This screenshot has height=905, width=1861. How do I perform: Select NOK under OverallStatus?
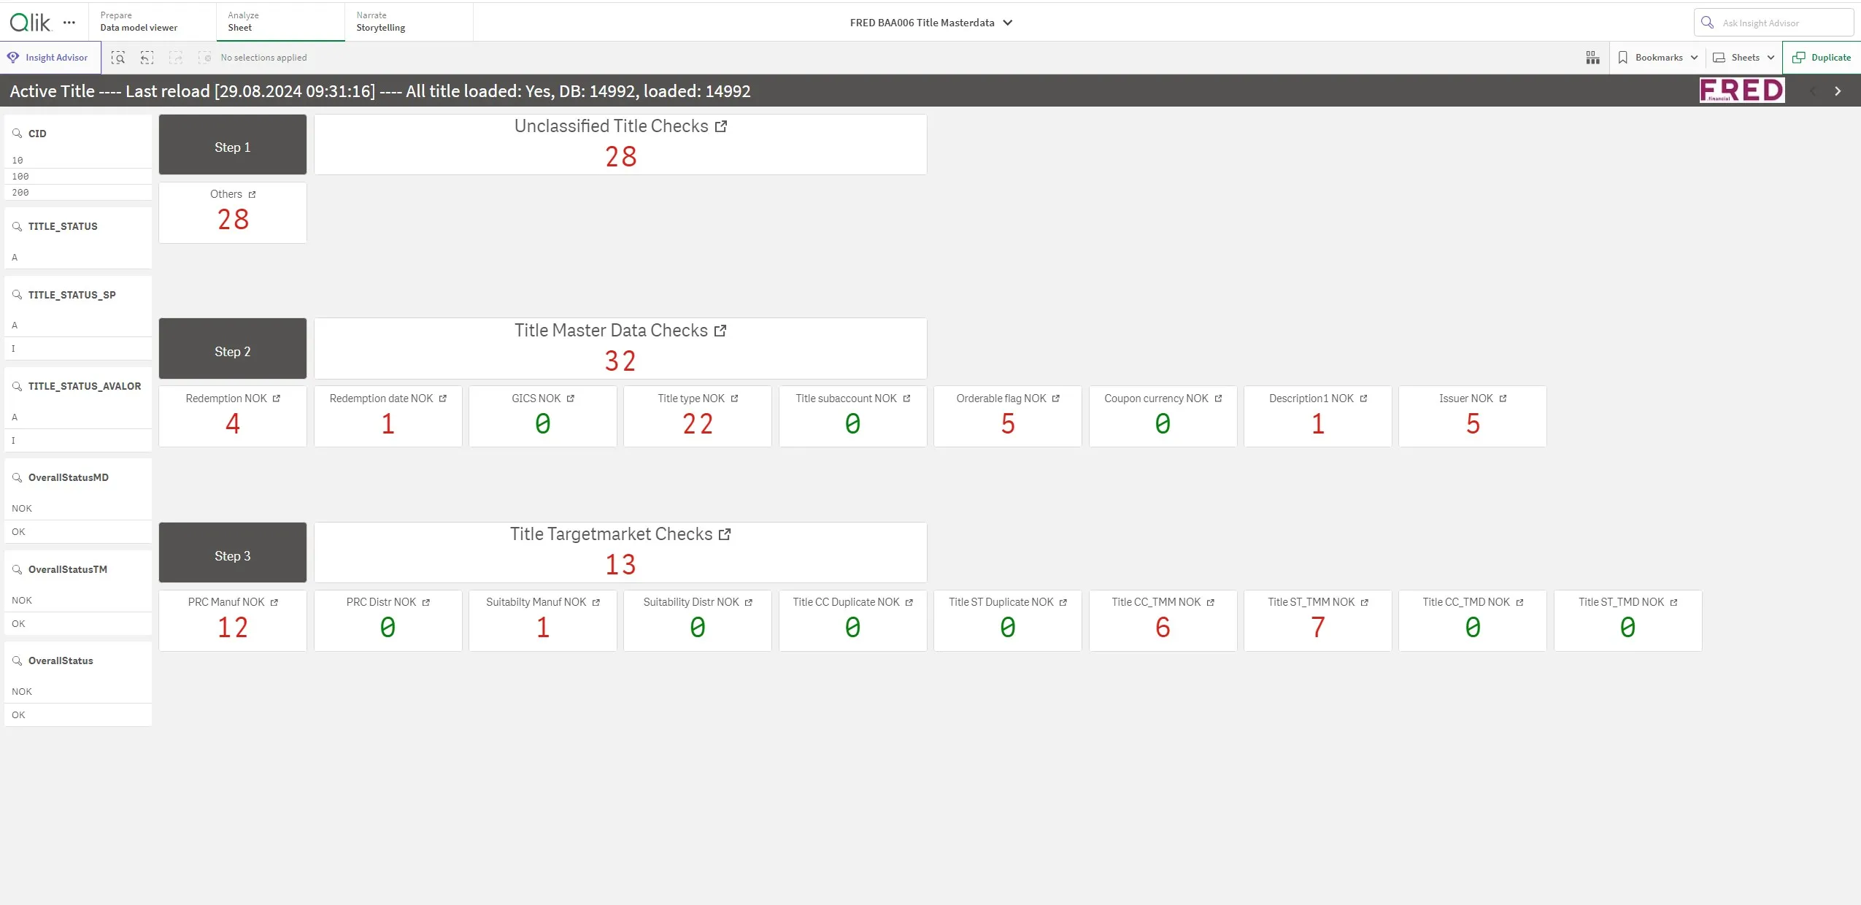pyautogui.click(x=78, y=692)
